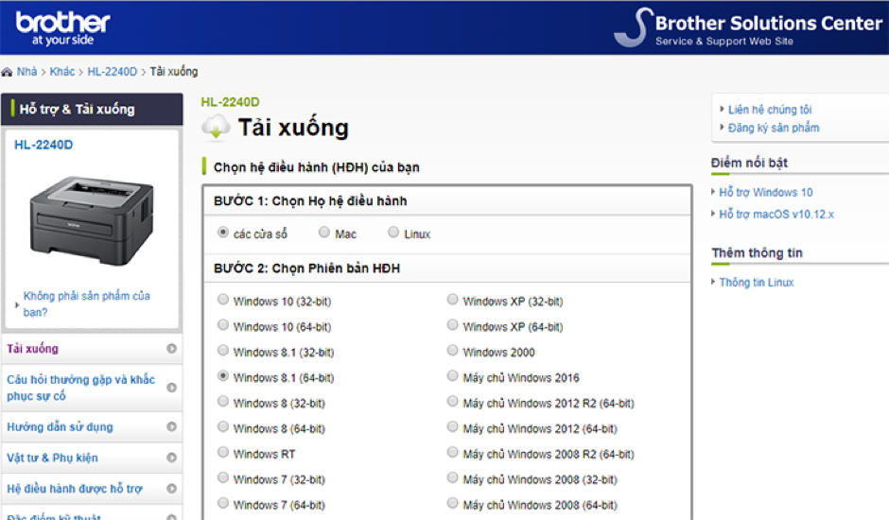Click the green HL-2240D heading above Tải xuống
The image size is (889, 520).
click(230, 102)
